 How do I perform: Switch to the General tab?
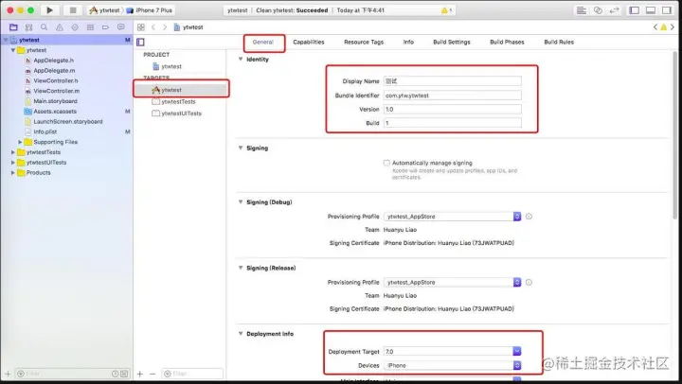coord(263,43)
